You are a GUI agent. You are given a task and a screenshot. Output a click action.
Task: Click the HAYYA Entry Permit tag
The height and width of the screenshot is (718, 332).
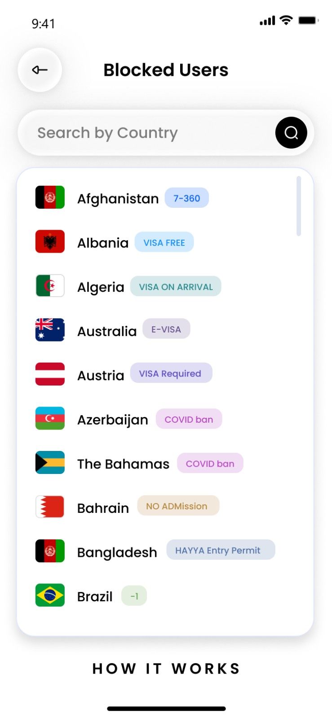coord(220,550)
